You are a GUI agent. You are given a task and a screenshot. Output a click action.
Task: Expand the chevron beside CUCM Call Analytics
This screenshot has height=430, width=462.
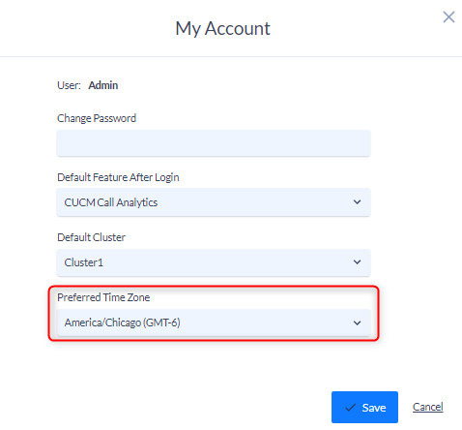pos(357,202)
